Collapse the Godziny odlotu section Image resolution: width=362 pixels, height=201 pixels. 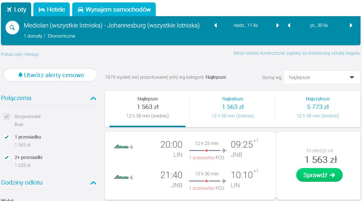click(93, 183)
